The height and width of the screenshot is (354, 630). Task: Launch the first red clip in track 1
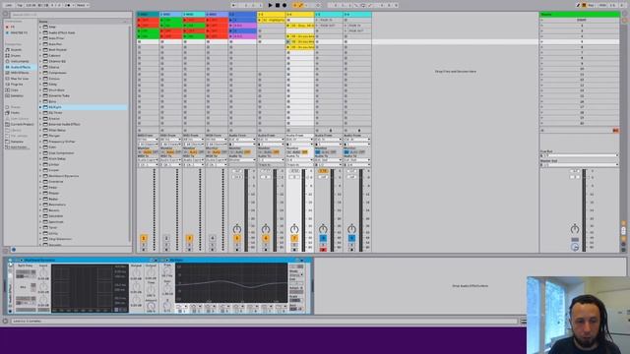[140, 20]
